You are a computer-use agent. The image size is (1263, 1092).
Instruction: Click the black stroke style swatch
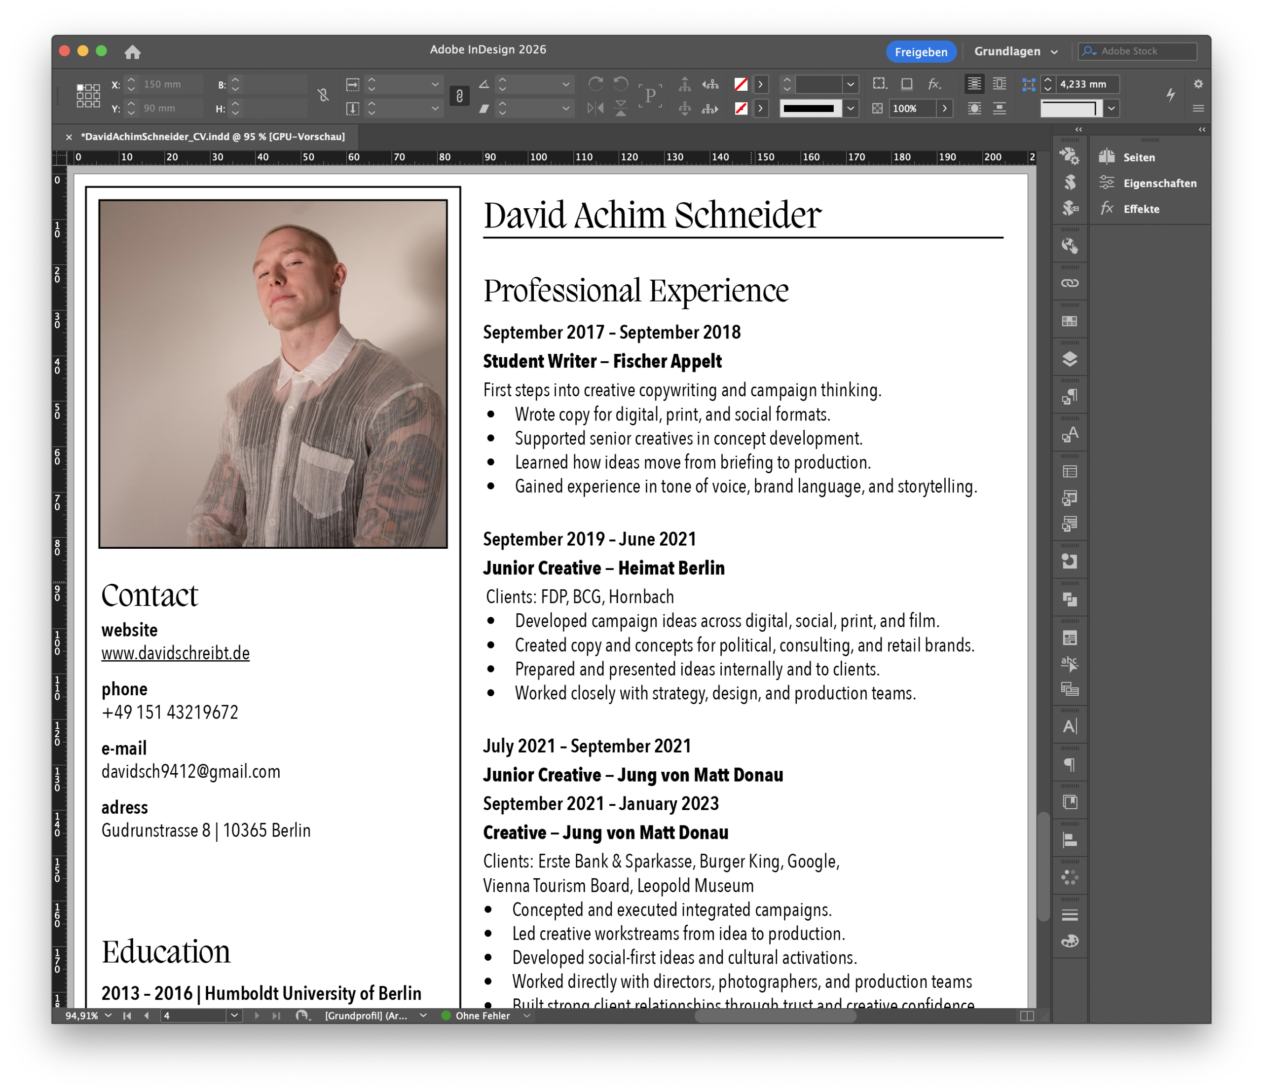tap(810, 109)
